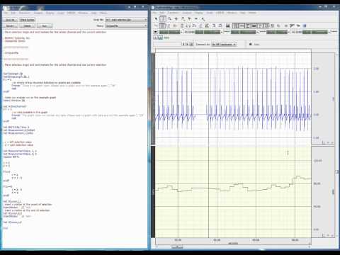
Task: Click channel 2 box above the graph
Action: [x=160, y=38]
